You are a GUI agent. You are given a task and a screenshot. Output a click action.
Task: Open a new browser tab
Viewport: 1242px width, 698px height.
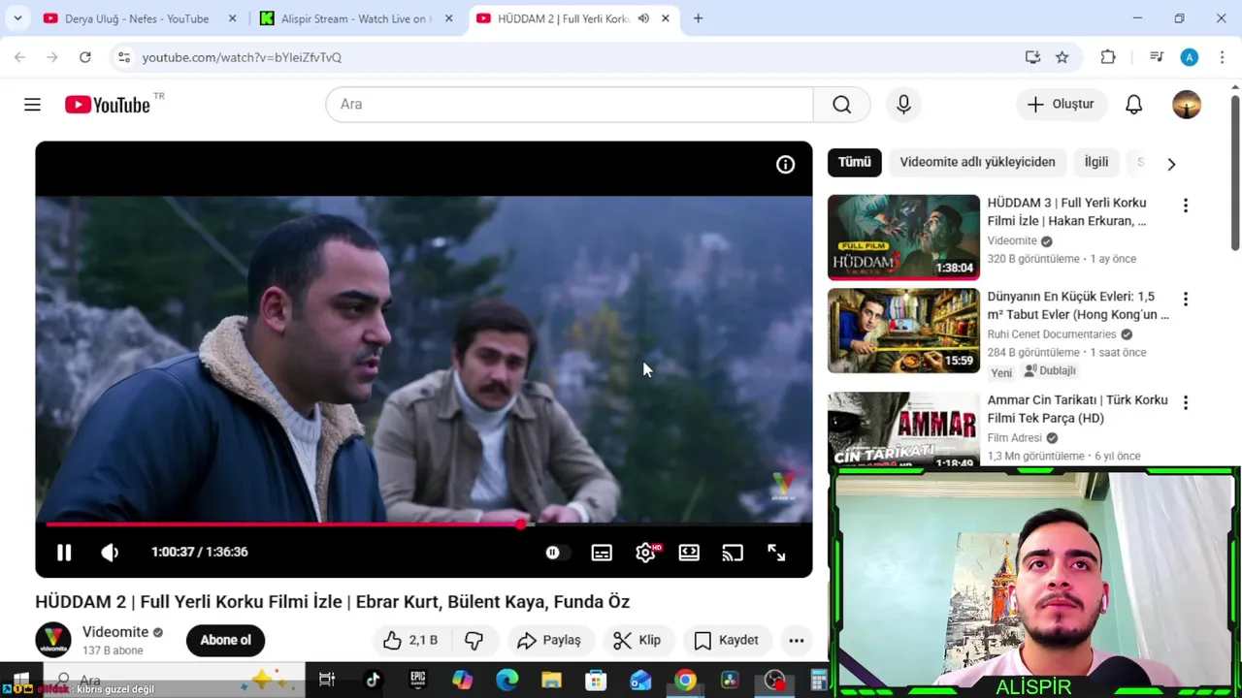pos(698,18)
